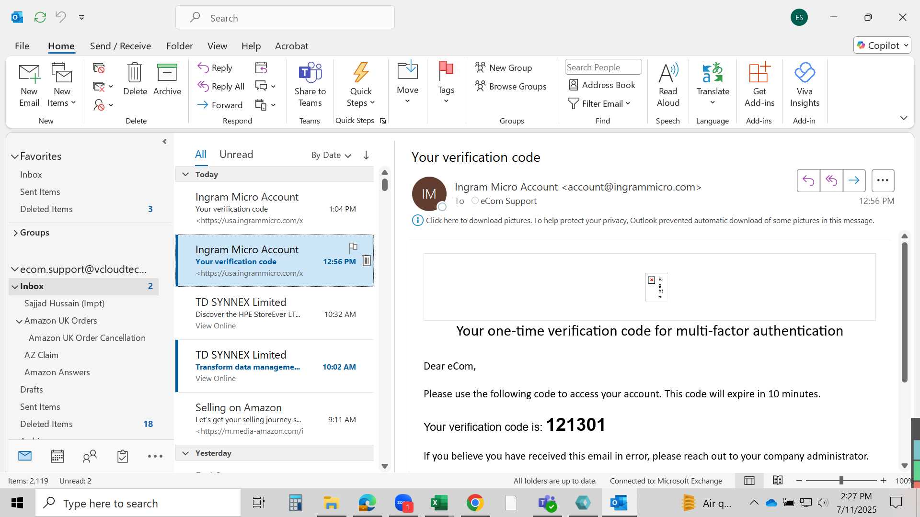Open the Folder tab
The width and height of the screenshot is (920, 517).
point(179,46)
